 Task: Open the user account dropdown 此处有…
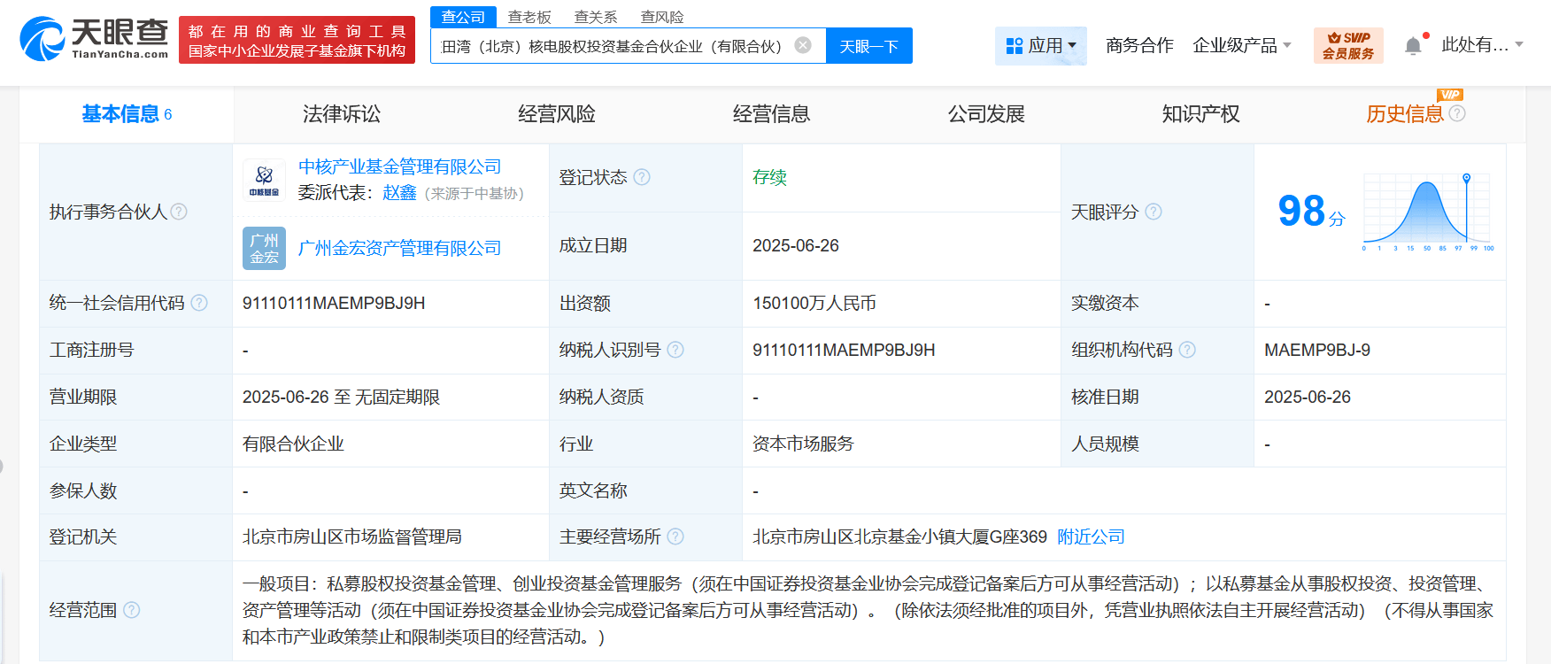(x=1481, y=45)
